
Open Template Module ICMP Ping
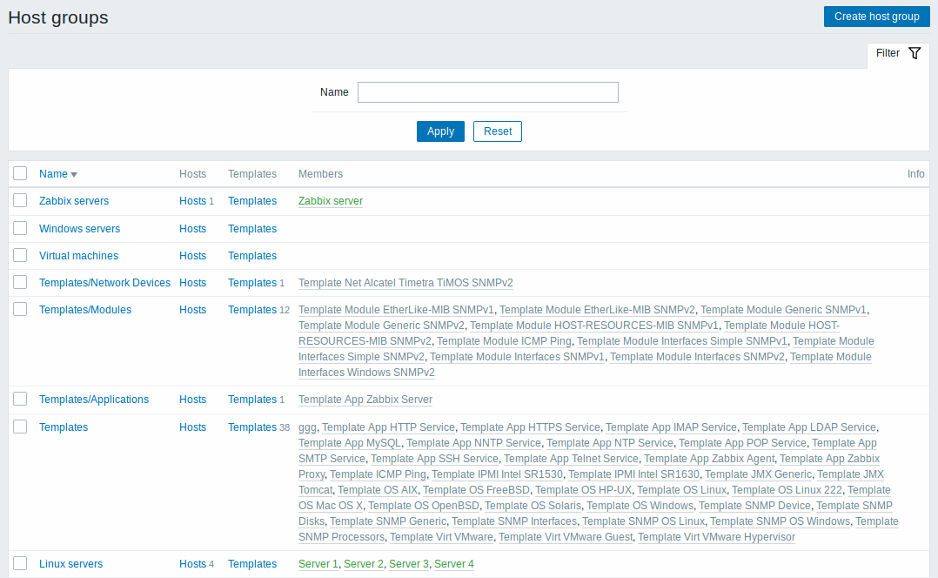504,341
